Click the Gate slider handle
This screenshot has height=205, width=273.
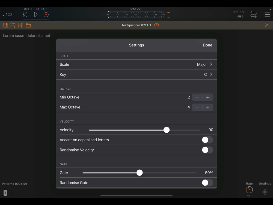140,173
